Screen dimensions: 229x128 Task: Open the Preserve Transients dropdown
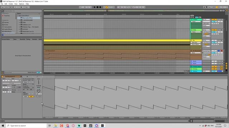[28, 87]
